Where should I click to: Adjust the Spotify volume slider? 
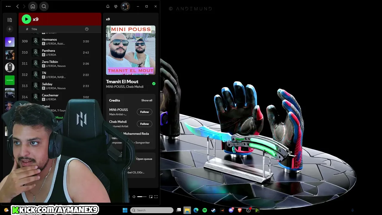[x=142, y=197]
